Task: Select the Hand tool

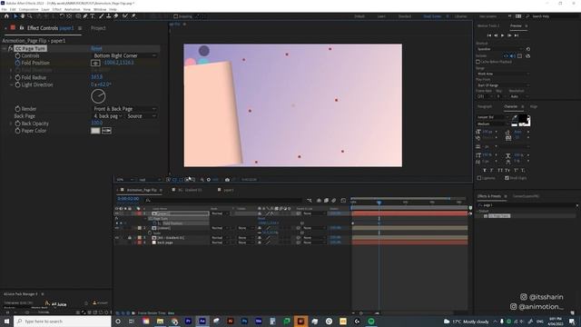Action: [x=22, y=16]
